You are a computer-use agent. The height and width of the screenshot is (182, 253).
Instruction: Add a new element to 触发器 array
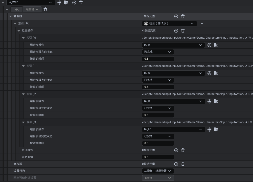click(x=176, y=16)
